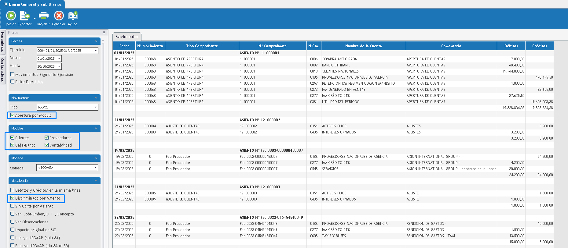Click the Fecha column header

[x=124, y=46]
